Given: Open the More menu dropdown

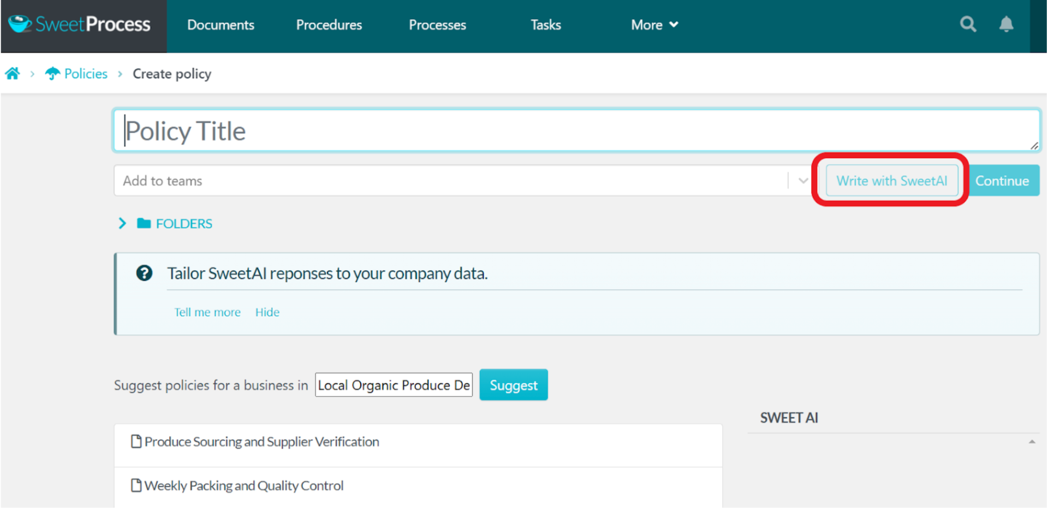Looking at the screenshot, I should tap(654, 25).
